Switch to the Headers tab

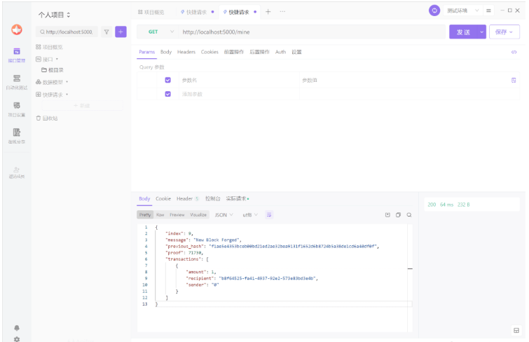coord(186,52)
